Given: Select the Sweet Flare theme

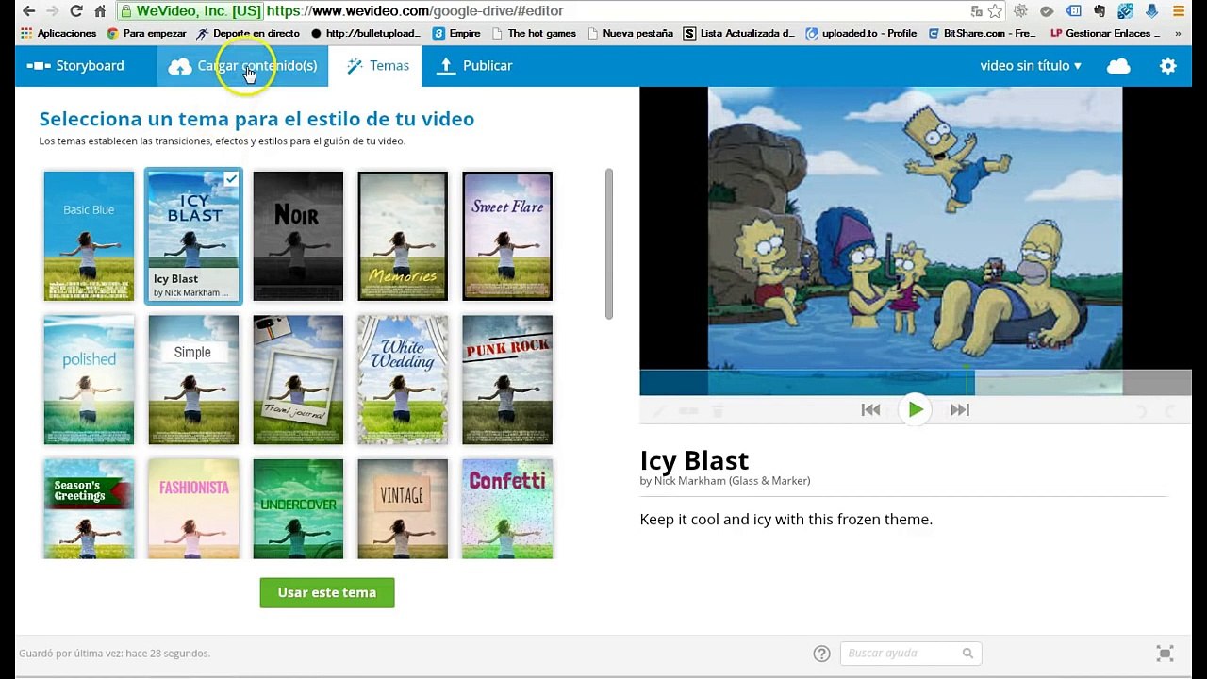Looking at the screenshot, I should pyautogui.click(x=507, y=236).
